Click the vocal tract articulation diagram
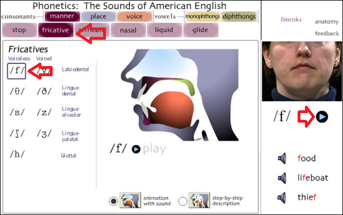This screenshot has height=215, width=343. tap(179, 95)
